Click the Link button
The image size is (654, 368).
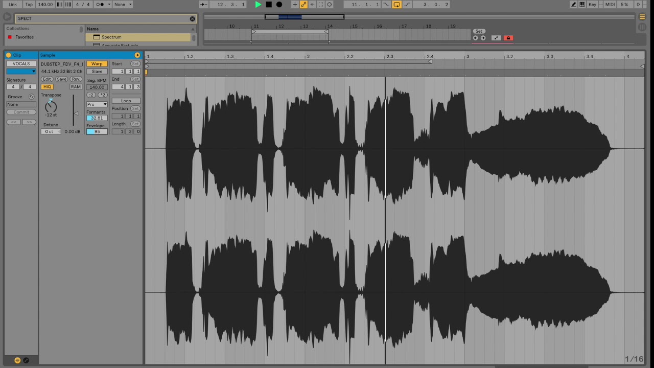pyautogui.click(x=13, y=5)
